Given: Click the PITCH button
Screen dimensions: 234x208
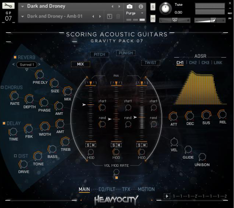Looking at the screenshot, I should (99, 54).
